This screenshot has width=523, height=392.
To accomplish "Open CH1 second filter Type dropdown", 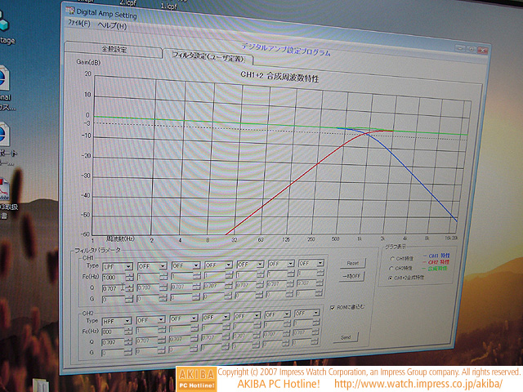I will 163,265.
